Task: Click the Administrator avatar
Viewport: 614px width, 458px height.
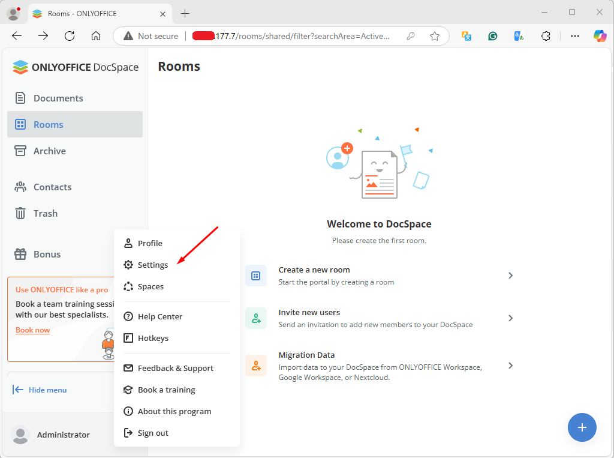Action: point(20,435)
